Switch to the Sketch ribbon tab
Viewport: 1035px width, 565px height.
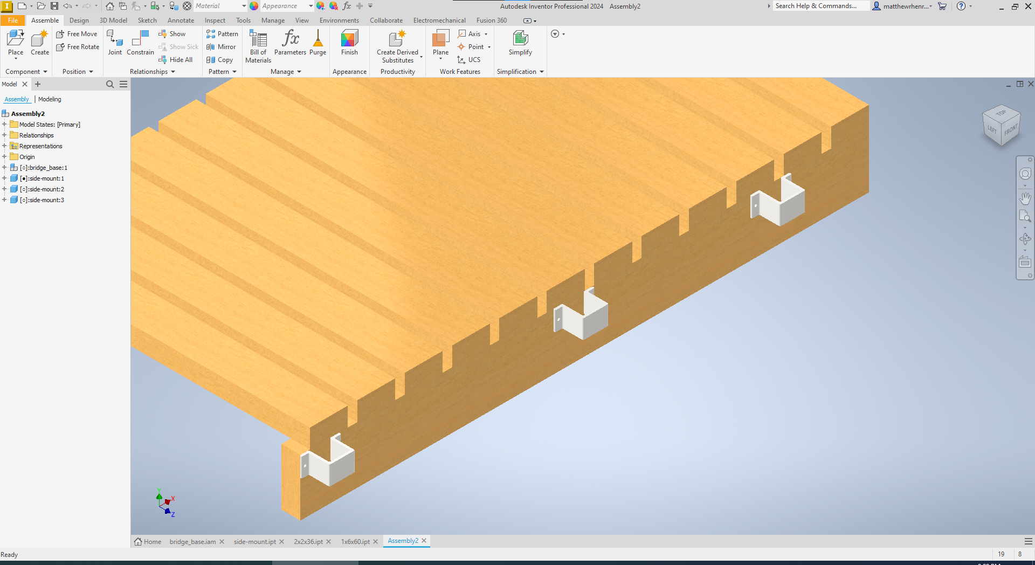click(x=147, y=20)
